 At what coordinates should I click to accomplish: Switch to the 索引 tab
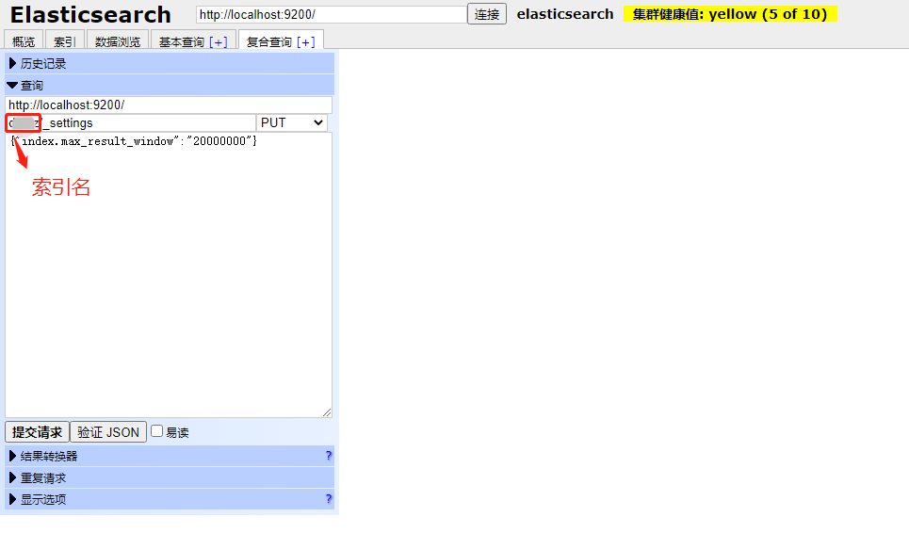pos(65,41)
